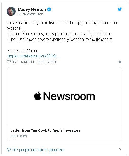Open Casey Newton's profile avatar

click(x=11, y=11)
